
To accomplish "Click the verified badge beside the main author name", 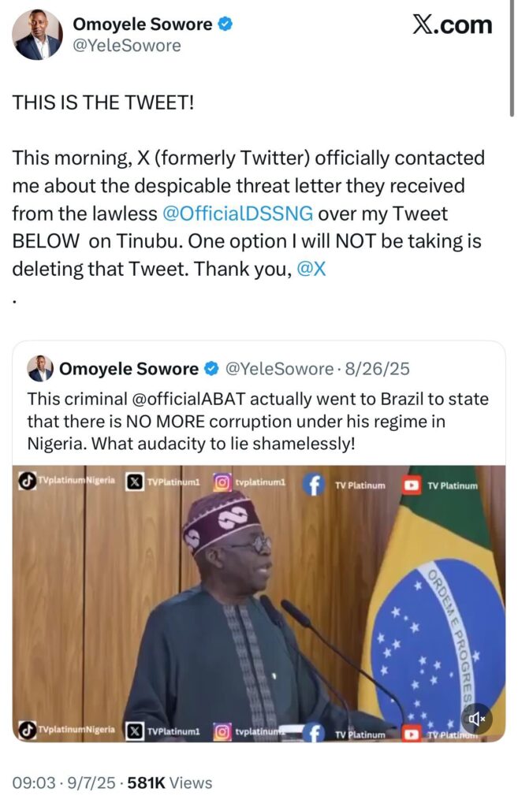I will 225,24.
